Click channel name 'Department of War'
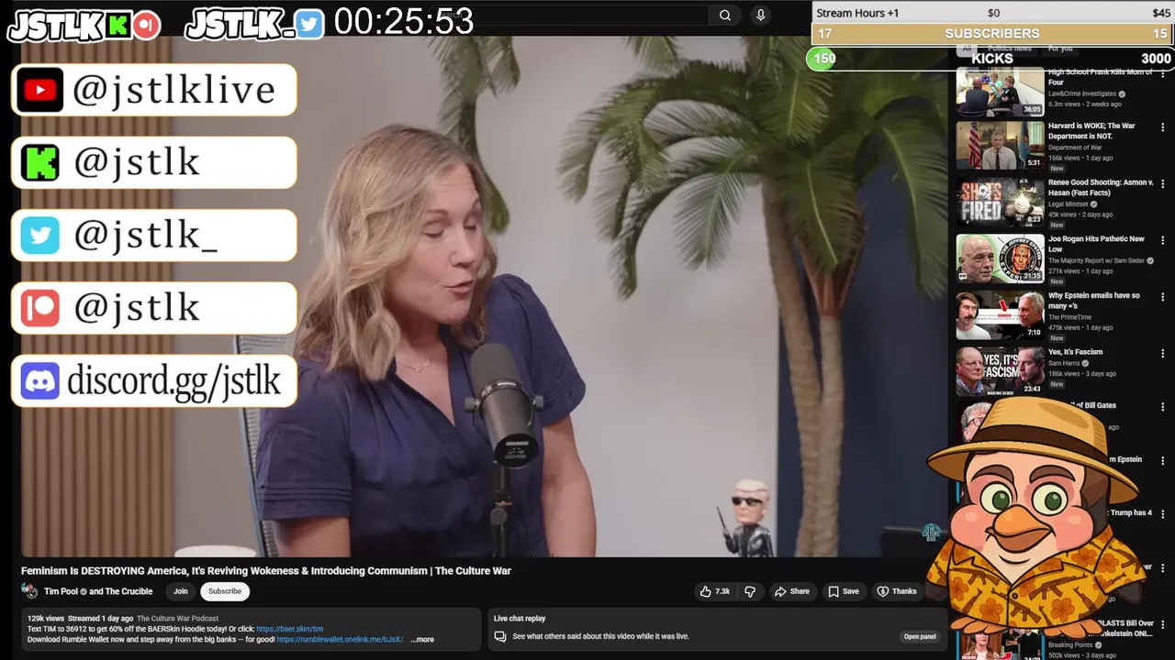The image size is (1175, 660). [x=1075, y=148]
